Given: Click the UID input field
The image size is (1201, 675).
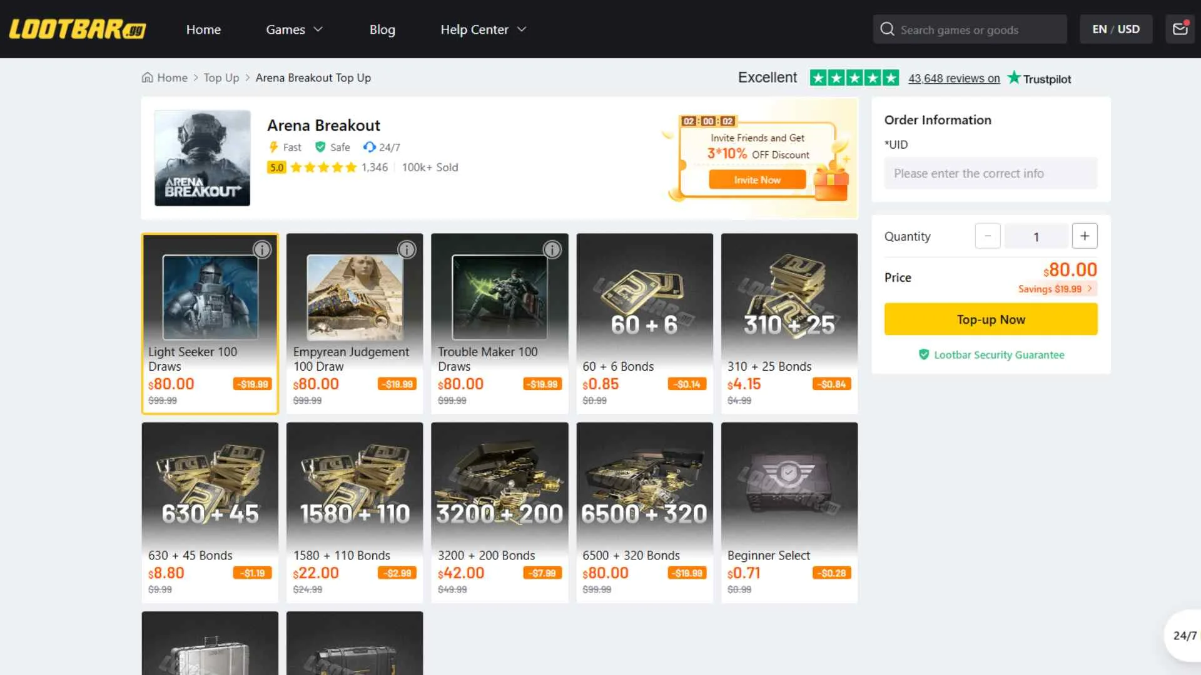Looking at the screenshot, I should [990, 173].
